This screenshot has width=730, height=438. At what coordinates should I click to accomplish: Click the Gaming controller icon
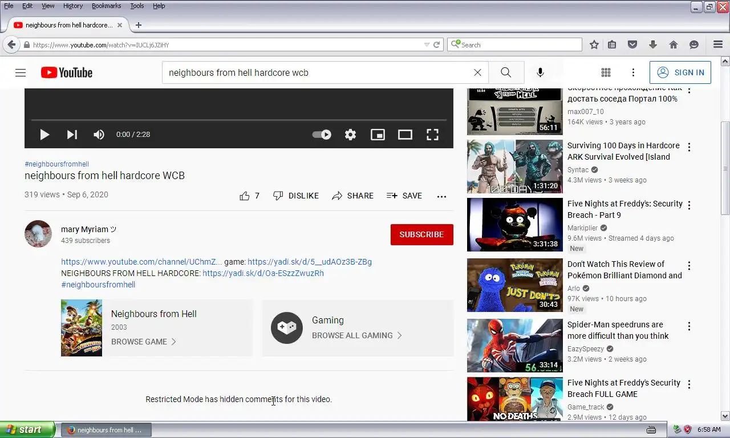[287, 328]
